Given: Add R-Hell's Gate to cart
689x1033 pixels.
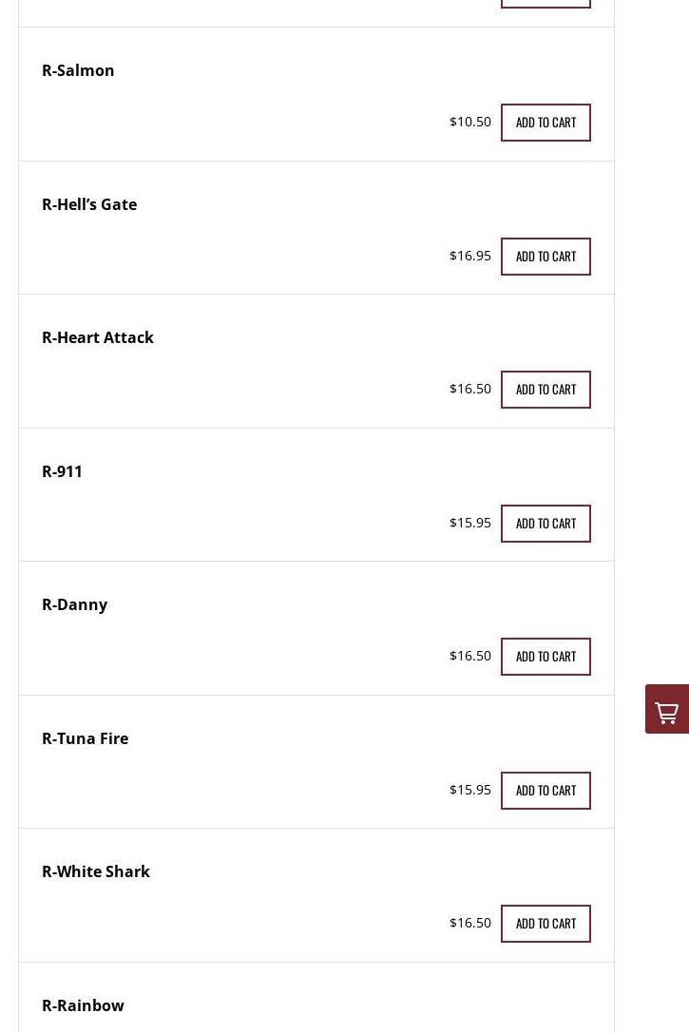Looking at the screenshot, I should point(545,257).
